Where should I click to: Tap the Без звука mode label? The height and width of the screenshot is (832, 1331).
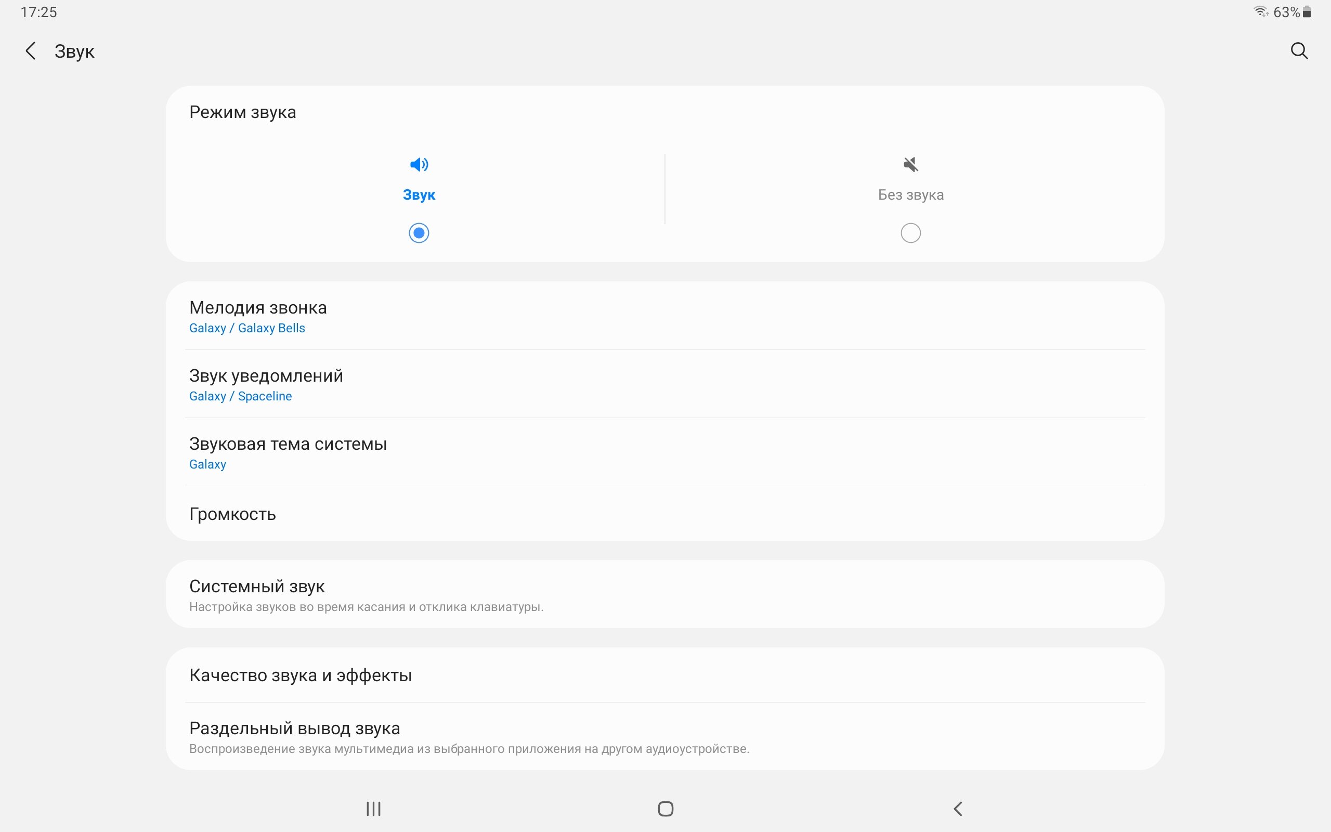911,195
